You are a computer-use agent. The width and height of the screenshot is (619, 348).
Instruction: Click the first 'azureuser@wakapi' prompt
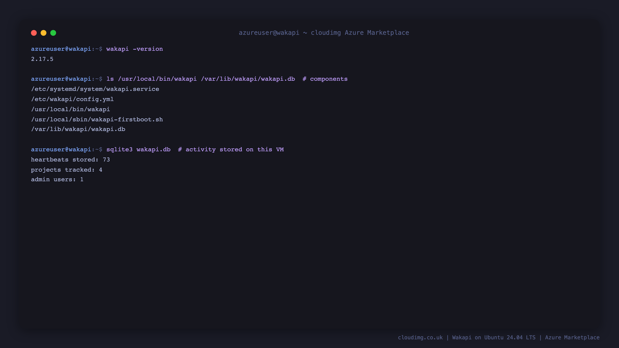[61, 49]
